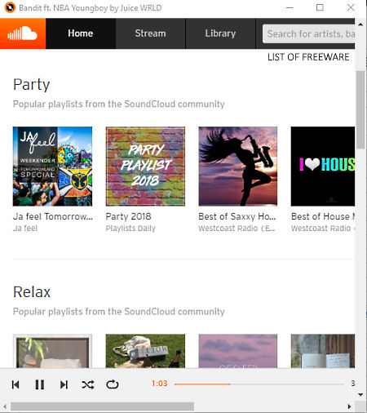Image resolution: width=367 pixels, height=413 pixels.
Task: Open the 'Ja feel Tomorrow...' playlist title
Action: point(53,216)
